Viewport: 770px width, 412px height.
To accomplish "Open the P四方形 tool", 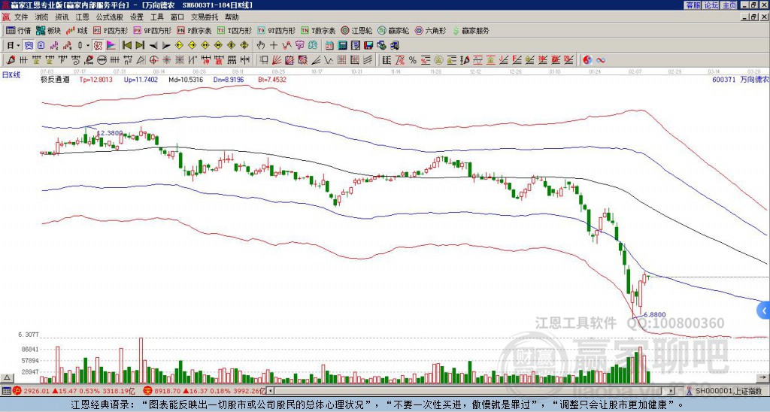I will [111, 30].
